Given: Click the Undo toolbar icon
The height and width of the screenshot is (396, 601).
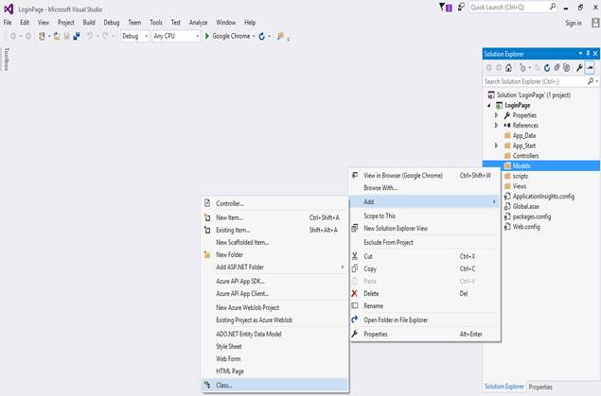Looking at the screenshot, I should click(90, 36).
